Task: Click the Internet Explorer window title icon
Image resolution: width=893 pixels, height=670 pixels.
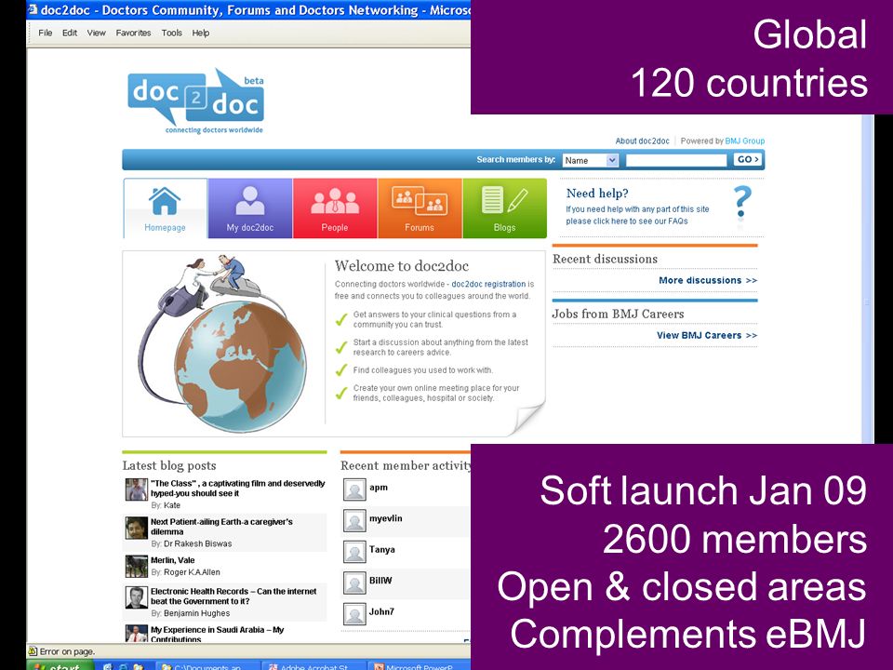Action: pos(33,9)
